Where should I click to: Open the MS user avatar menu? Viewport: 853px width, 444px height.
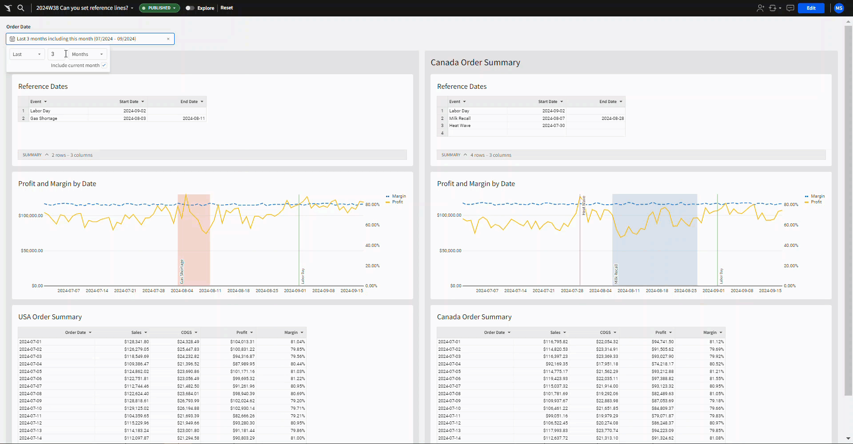pos(839,8)
